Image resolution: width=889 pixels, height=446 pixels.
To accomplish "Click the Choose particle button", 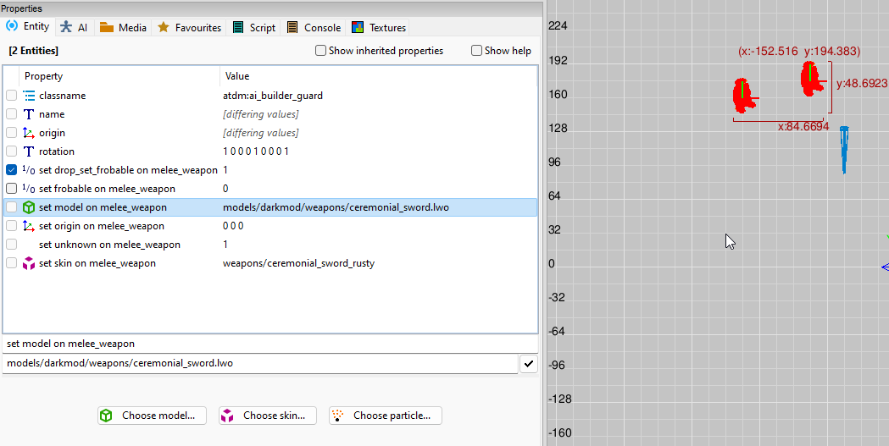I will coord(386,416).
